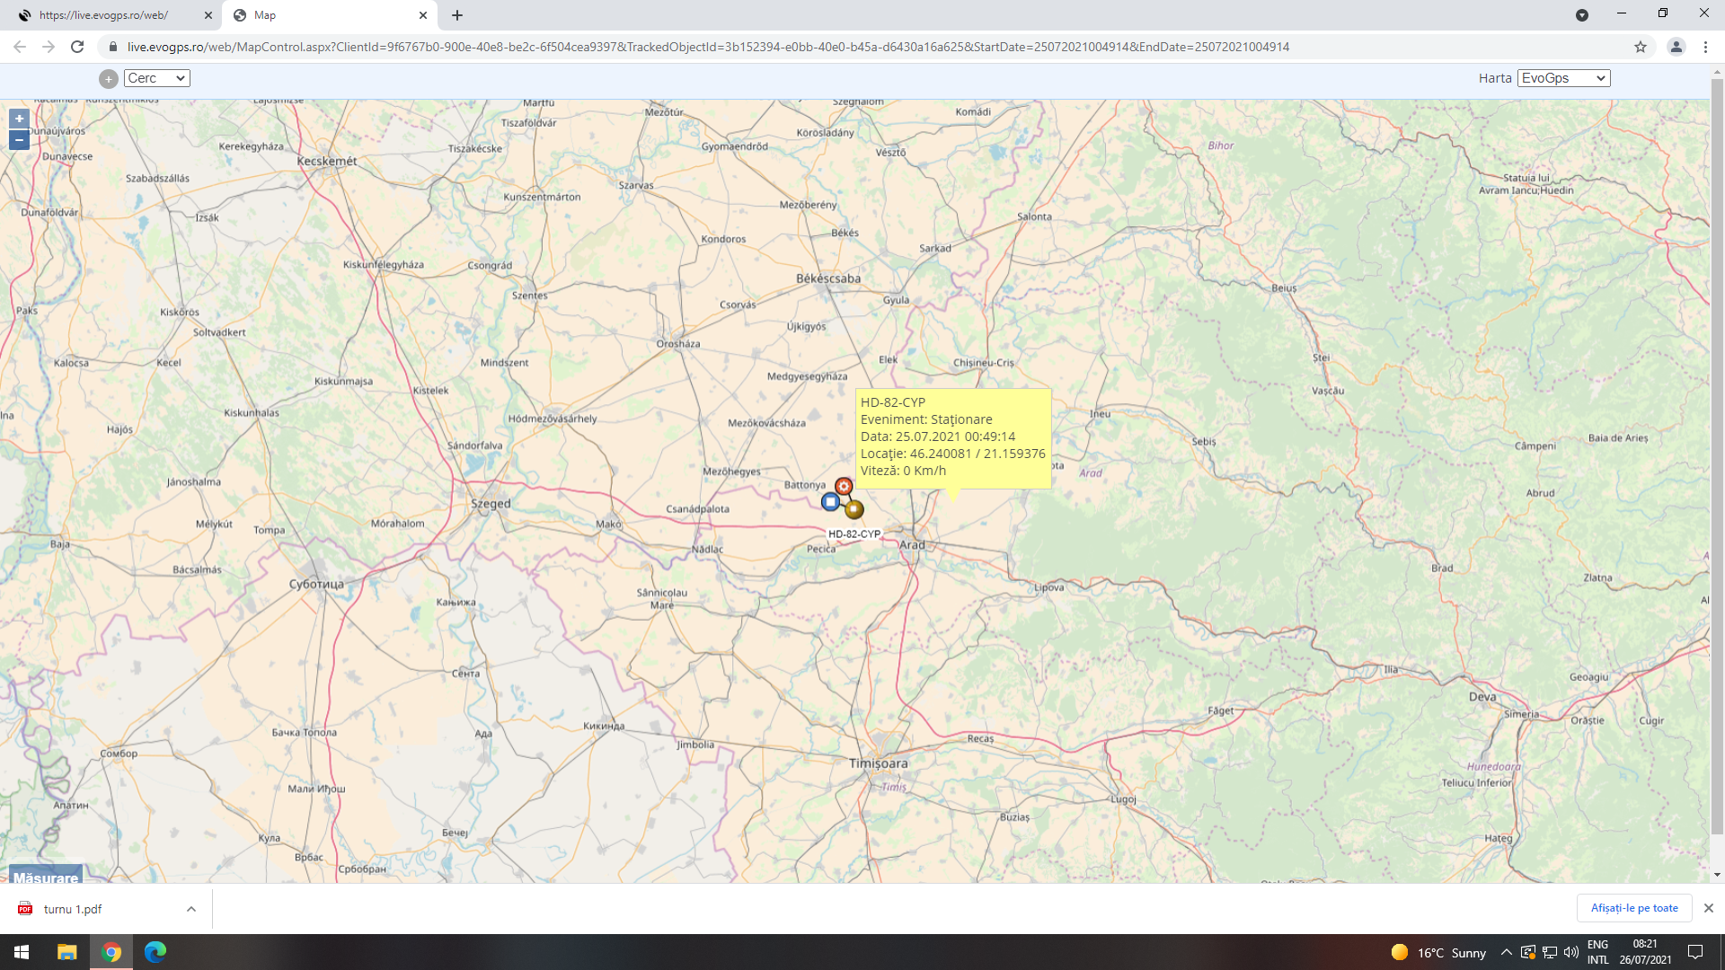
Task: Click the map zoom out minus button
Action: [19, 140]
